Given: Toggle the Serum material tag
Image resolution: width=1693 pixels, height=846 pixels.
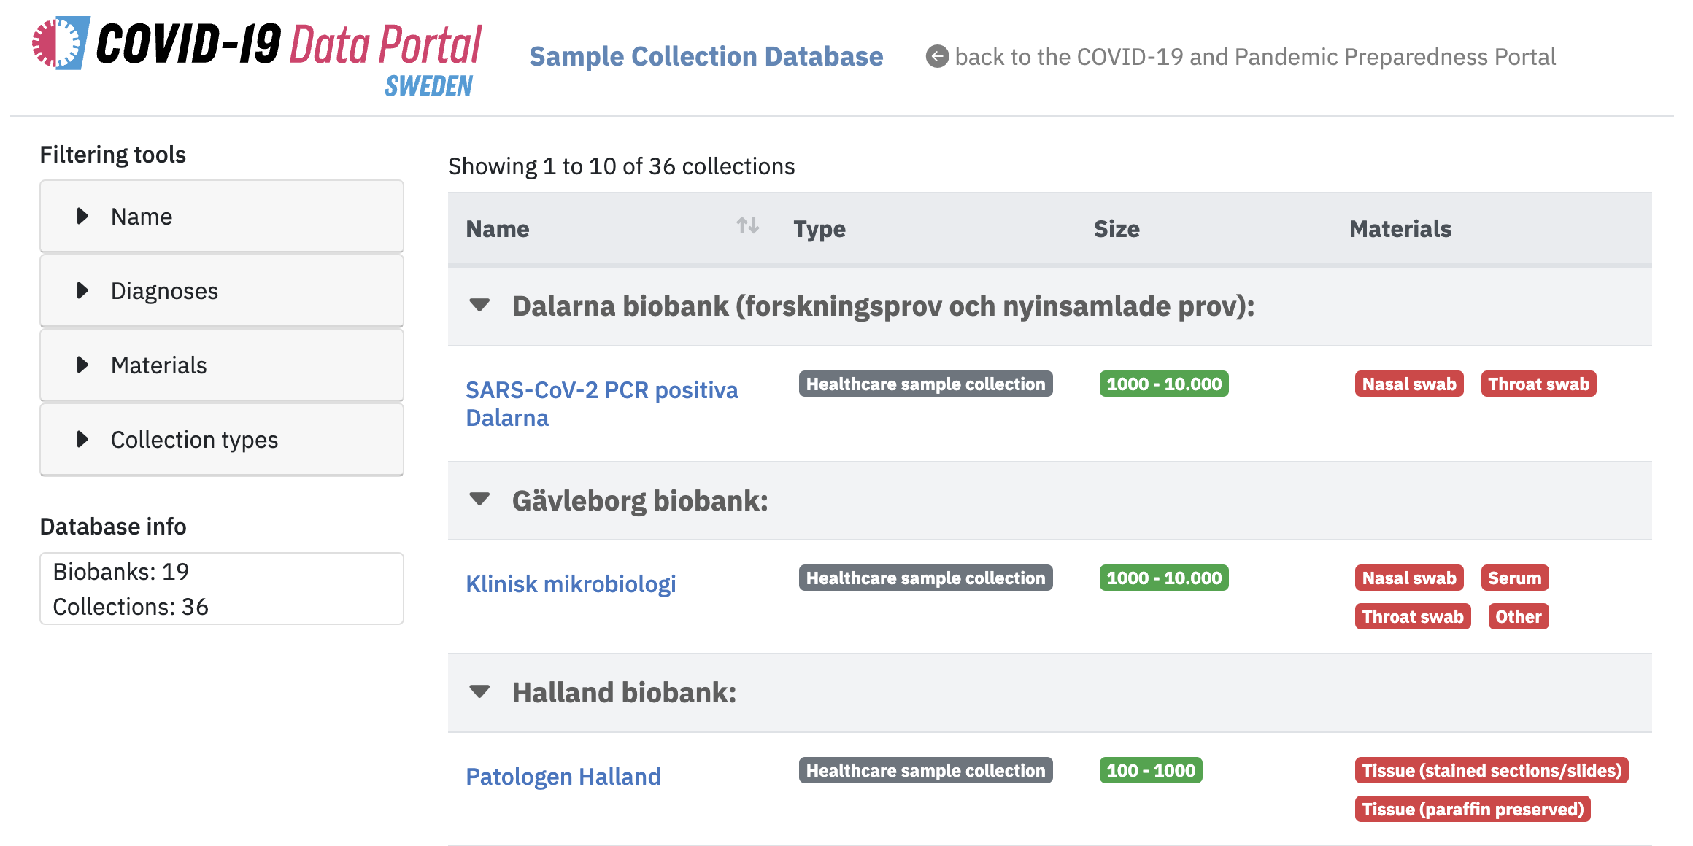Looking at the screenshot, I should [1516, 578].
